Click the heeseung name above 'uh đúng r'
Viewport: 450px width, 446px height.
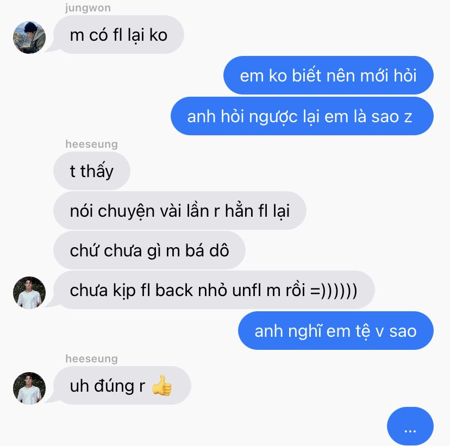coord(91,359)
